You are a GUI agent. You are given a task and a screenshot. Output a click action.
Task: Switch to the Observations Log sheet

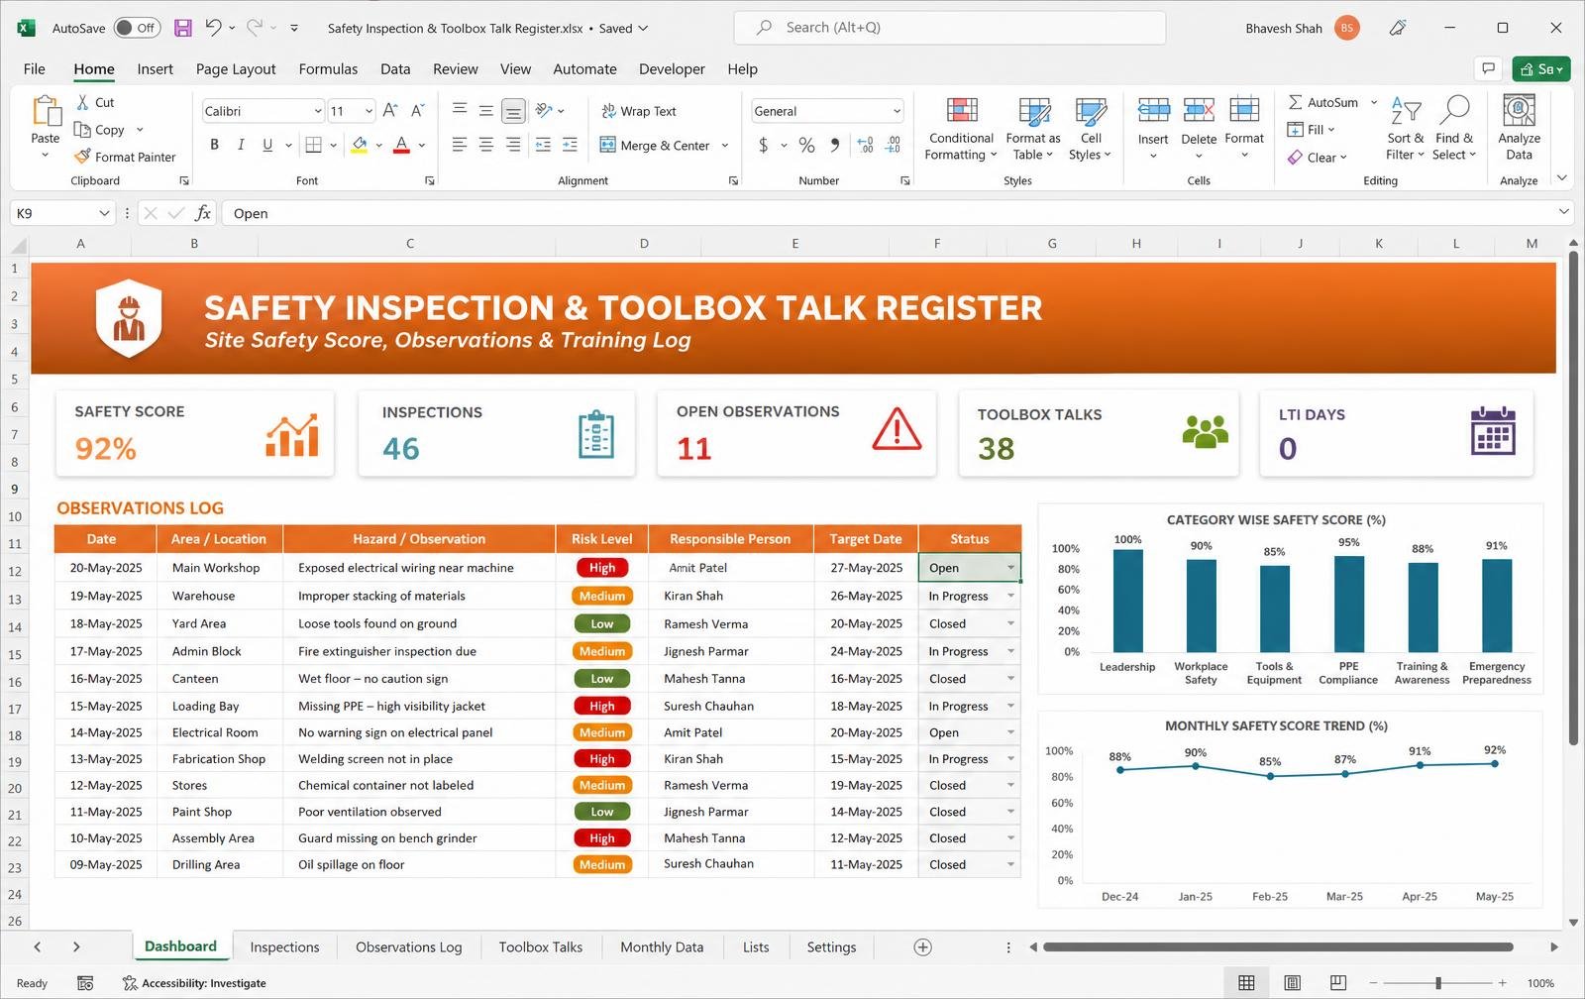(x=408, y=947)
